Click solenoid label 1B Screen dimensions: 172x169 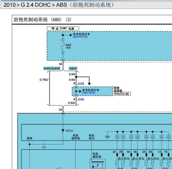click(x=166, y=152)
